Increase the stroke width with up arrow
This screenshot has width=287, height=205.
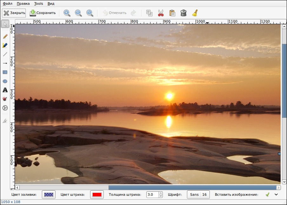pyautogui.click(x=161, y=193)
